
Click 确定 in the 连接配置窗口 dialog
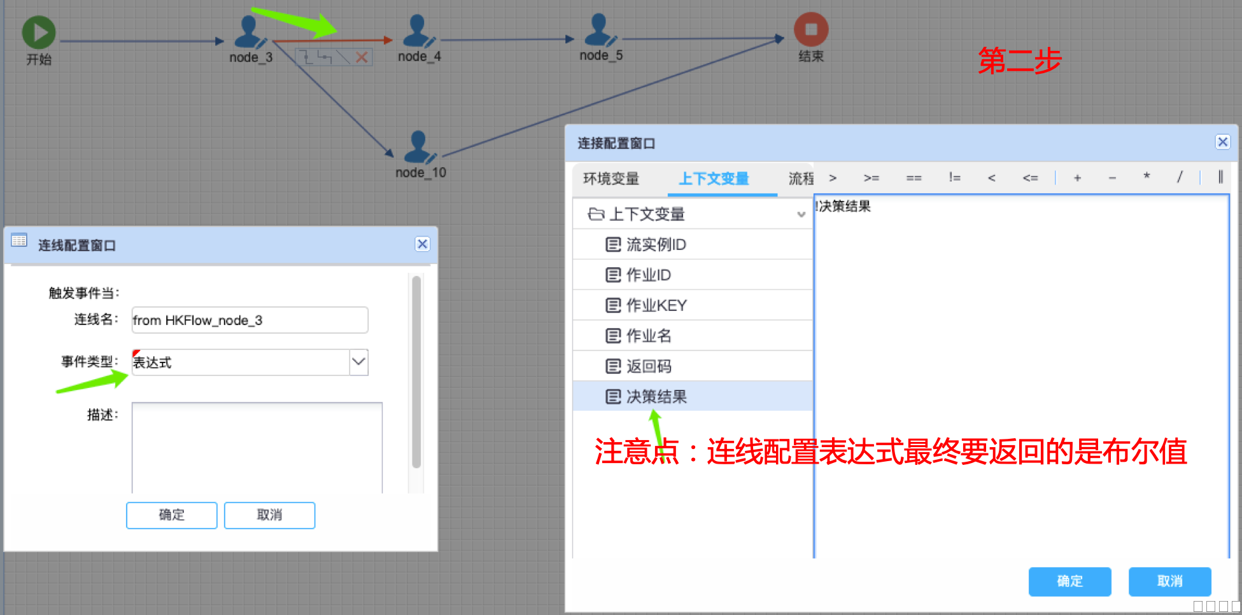click(1069, 581)
